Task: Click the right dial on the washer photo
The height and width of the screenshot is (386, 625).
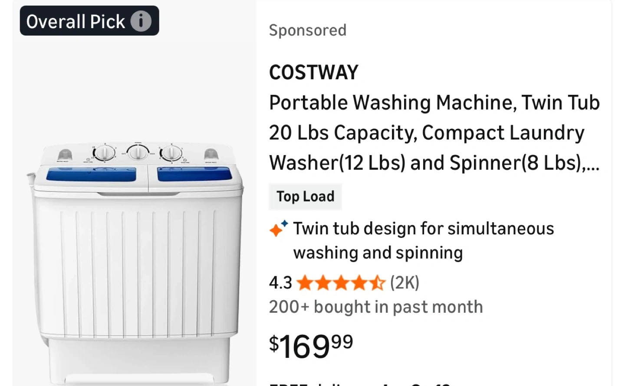Action: [x=171, y=153]
